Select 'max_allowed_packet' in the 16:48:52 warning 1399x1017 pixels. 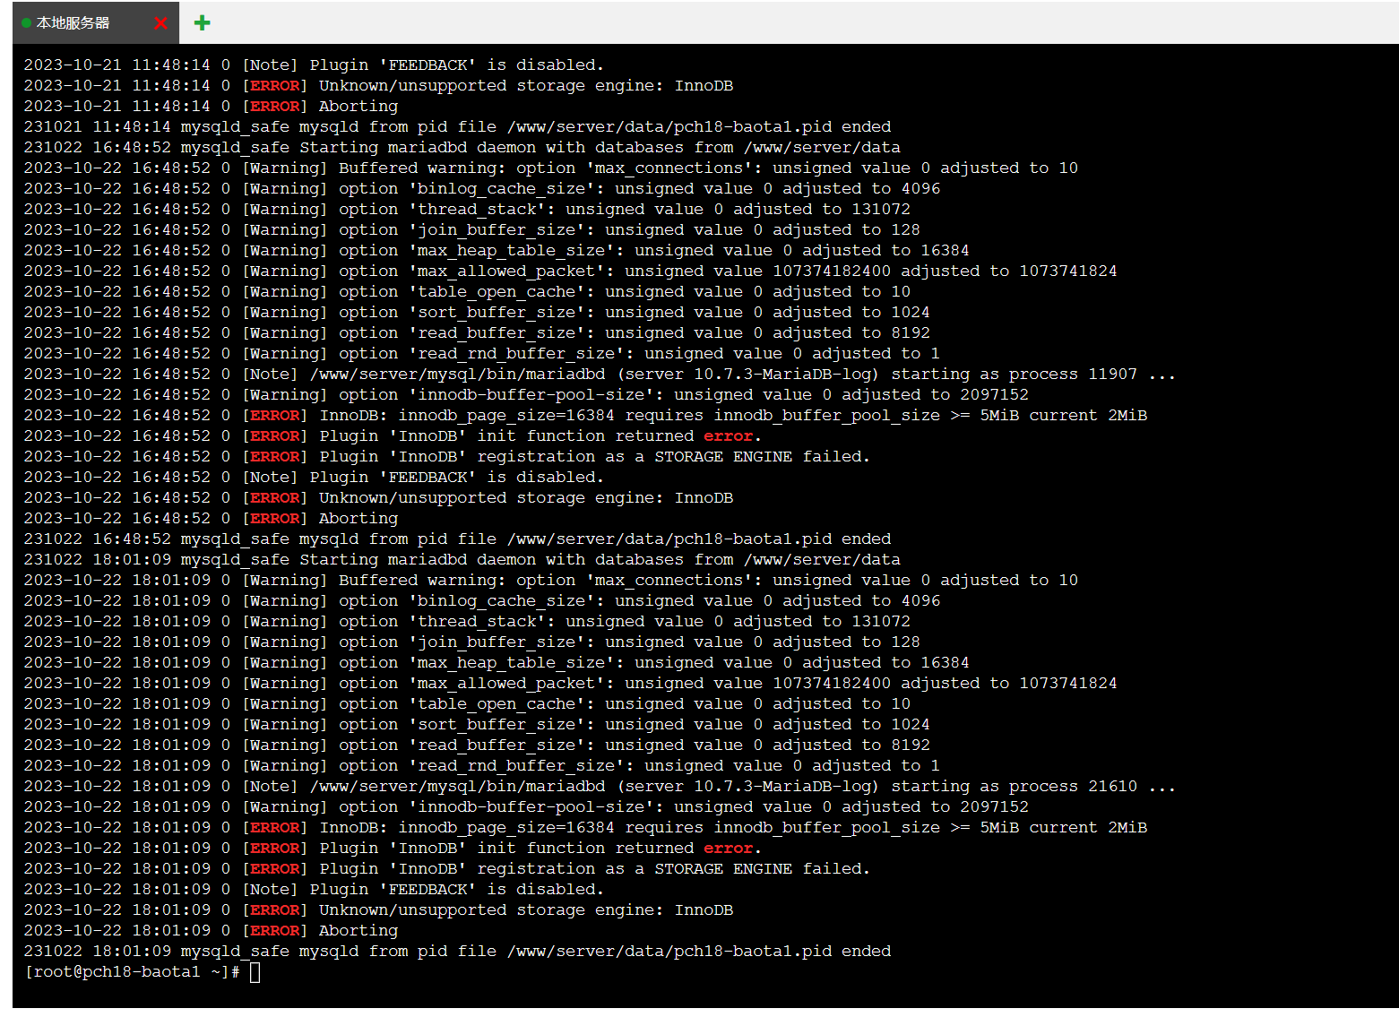pyautogui.click(x=506, y=271)
